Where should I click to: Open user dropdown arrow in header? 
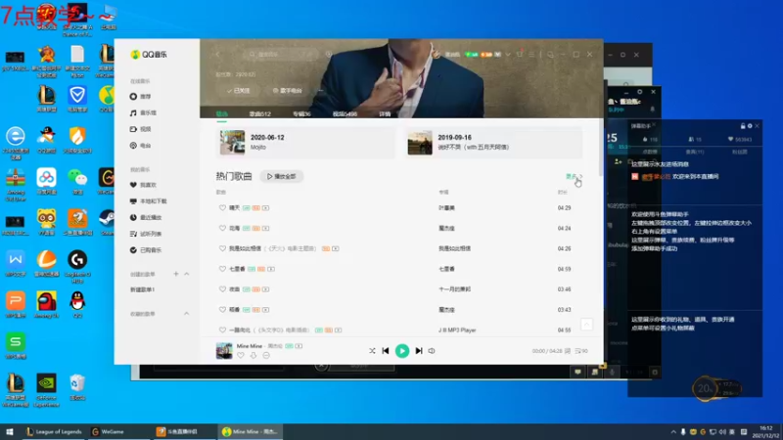coord(508,55)
